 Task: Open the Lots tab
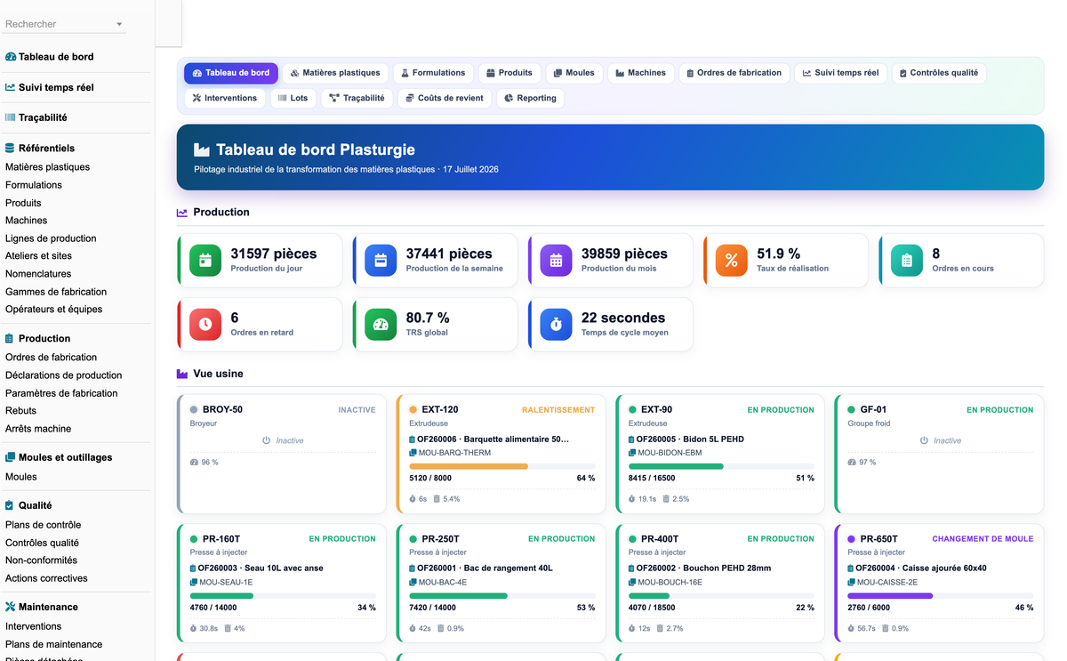click(293, 98)
